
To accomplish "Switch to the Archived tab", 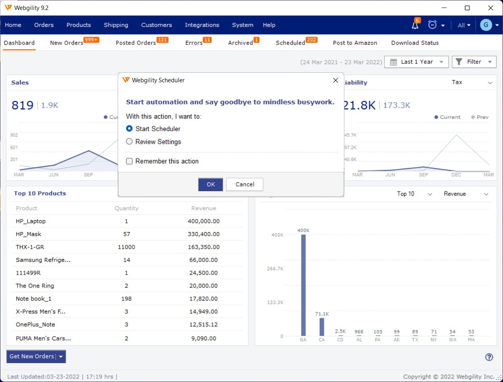I will (241, 43).
